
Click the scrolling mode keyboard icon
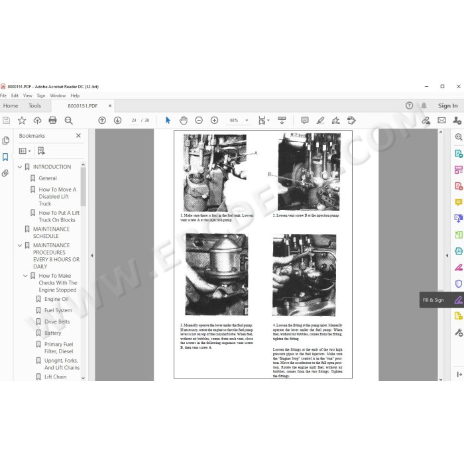[x=282, y=121]
